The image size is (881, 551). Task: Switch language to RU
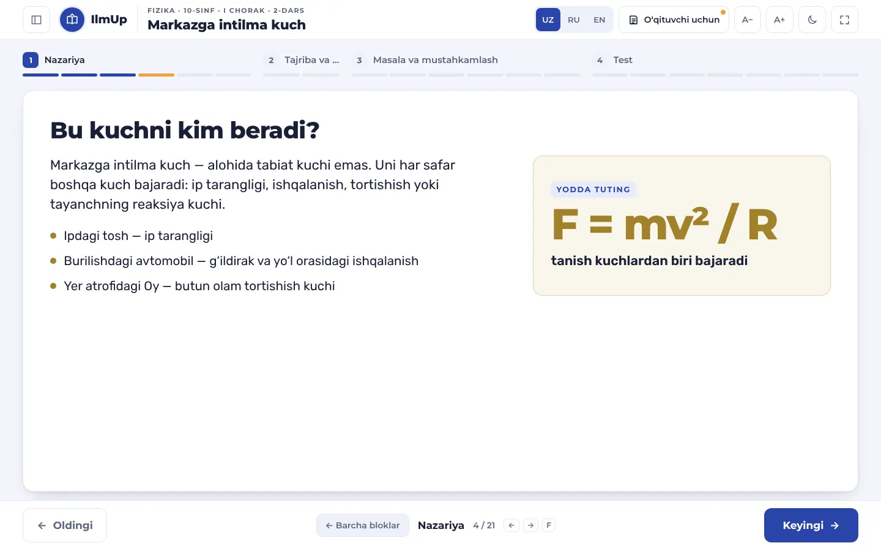(x=574, y=20)
